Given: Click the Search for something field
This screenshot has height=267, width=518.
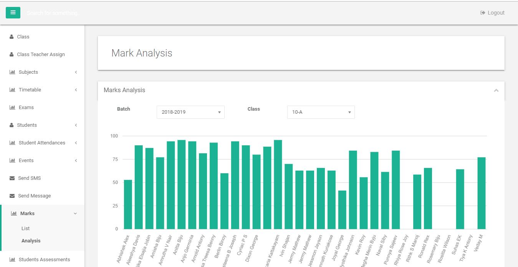Looking at the screenshot, I should [54, 13].
